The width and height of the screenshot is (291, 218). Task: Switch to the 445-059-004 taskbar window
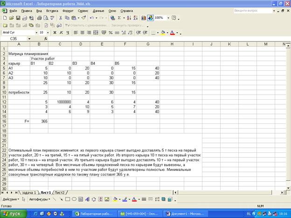pos(140,214)
